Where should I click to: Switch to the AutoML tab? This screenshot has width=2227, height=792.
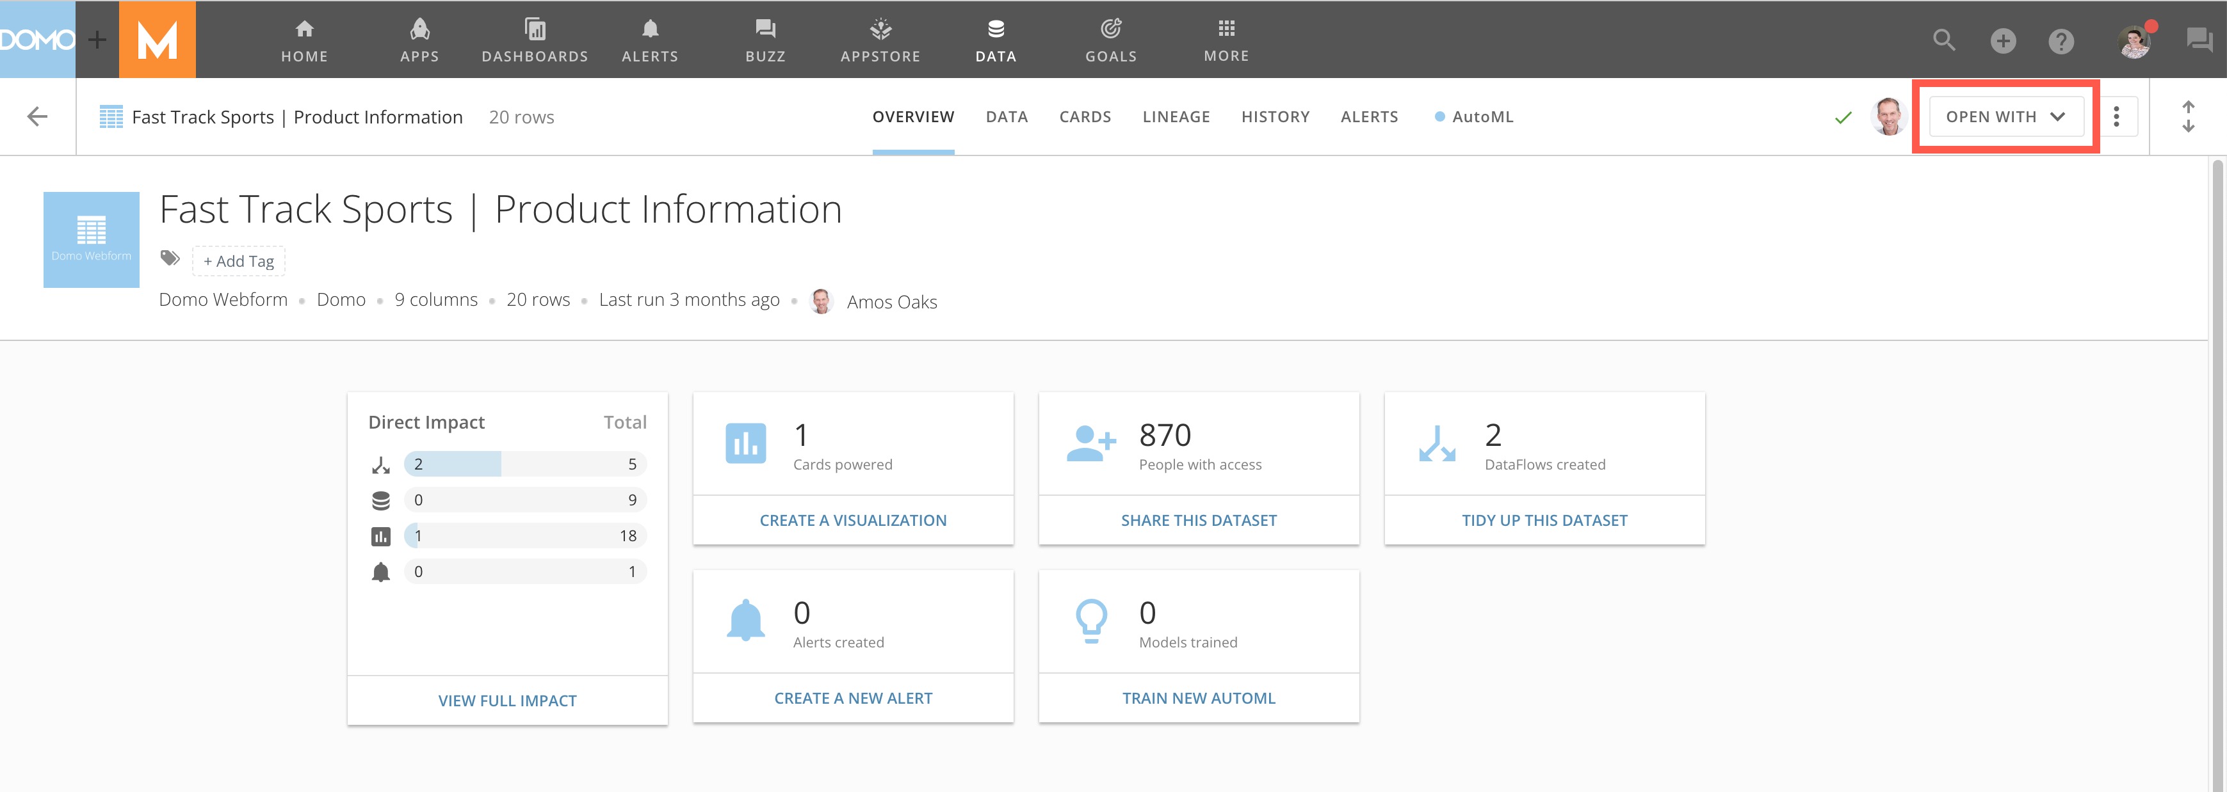coord(1481,116)
